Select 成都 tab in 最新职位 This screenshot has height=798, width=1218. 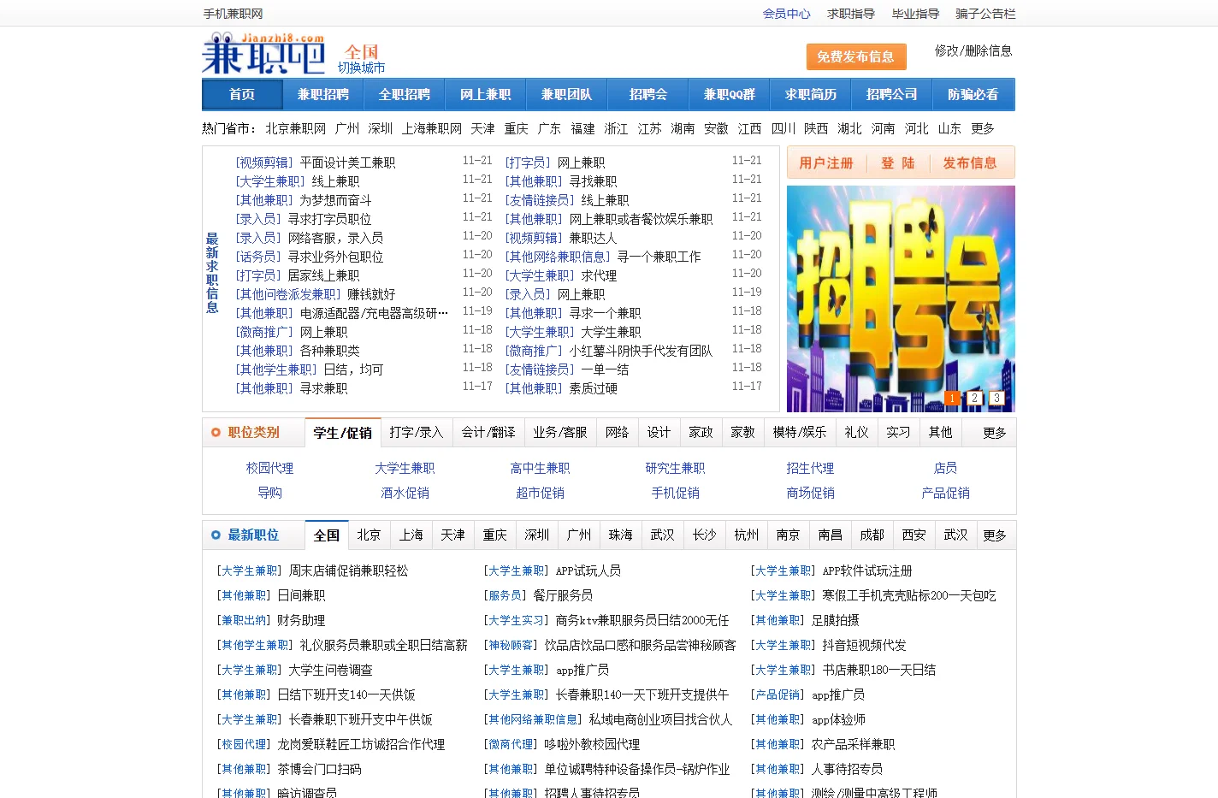point(872,535)
